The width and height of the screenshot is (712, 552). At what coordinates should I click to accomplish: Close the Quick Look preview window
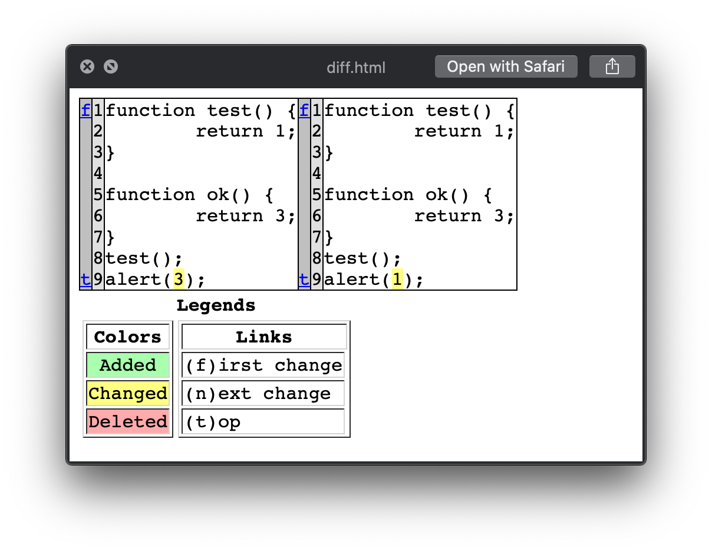point(87,66)
